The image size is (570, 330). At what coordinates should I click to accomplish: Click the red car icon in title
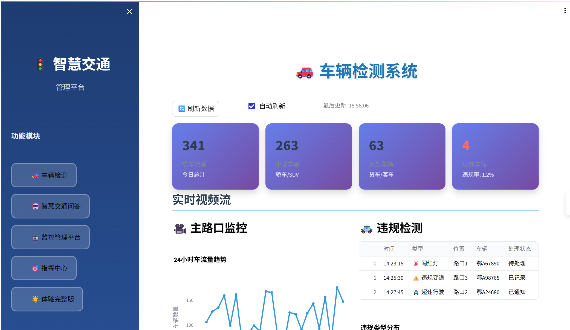[305, 72]
